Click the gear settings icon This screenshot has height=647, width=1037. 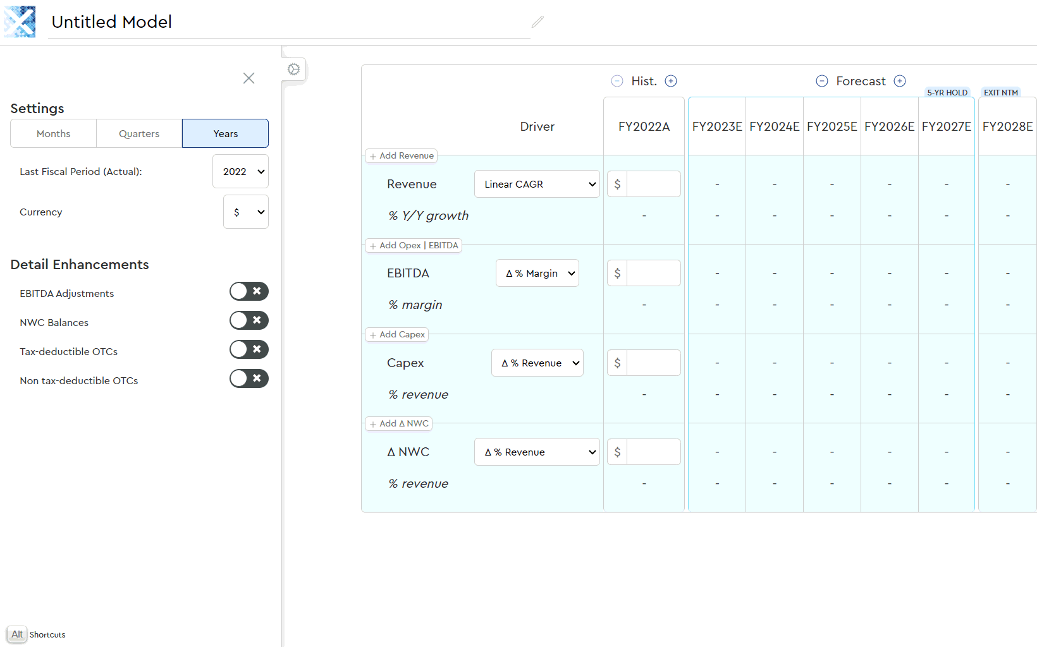coord(294,70)
